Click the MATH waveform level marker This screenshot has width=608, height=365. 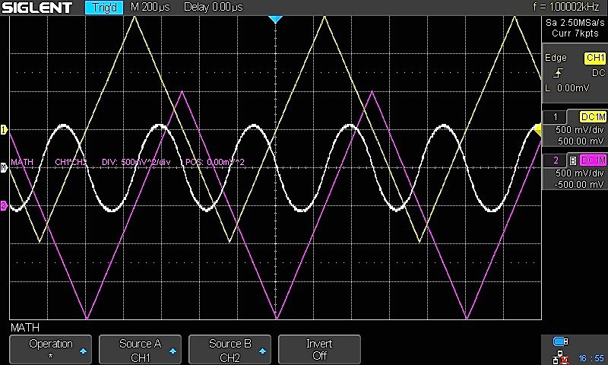(x=3, y=167)
